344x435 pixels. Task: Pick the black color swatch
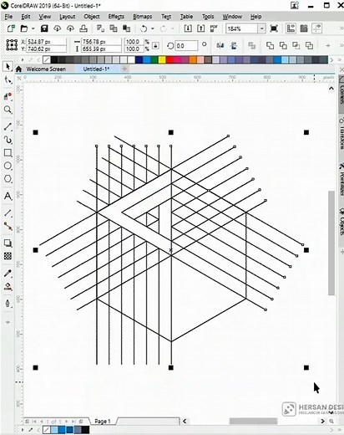54,59
